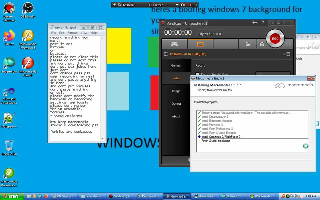Open the Notepad File menu
The width and height of the screenshot is (320, 200).
click(53, 33)
